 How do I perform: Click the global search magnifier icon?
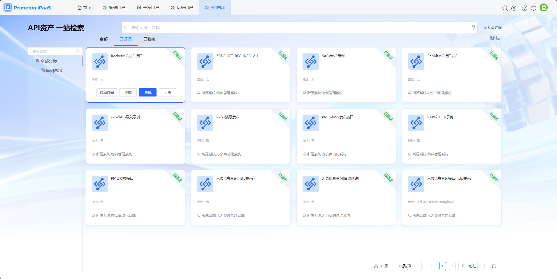pyautogui.click(x=505, y=8)
